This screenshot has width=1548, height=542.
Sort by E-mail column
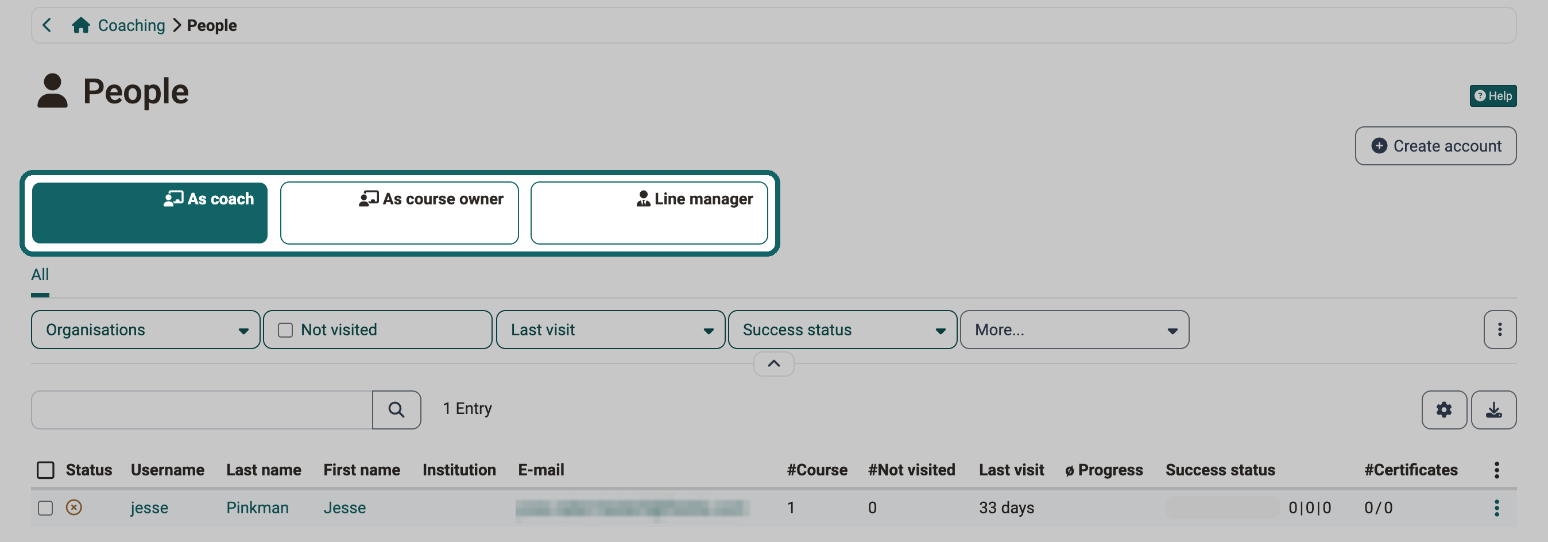tap(541, 470)
